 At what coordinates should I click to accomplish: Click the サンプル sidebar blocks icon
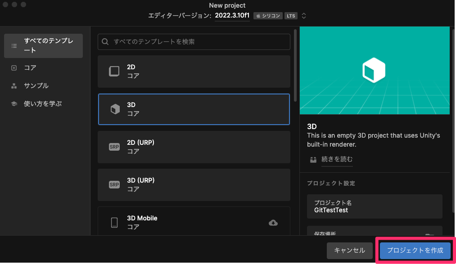click(14, 86)
